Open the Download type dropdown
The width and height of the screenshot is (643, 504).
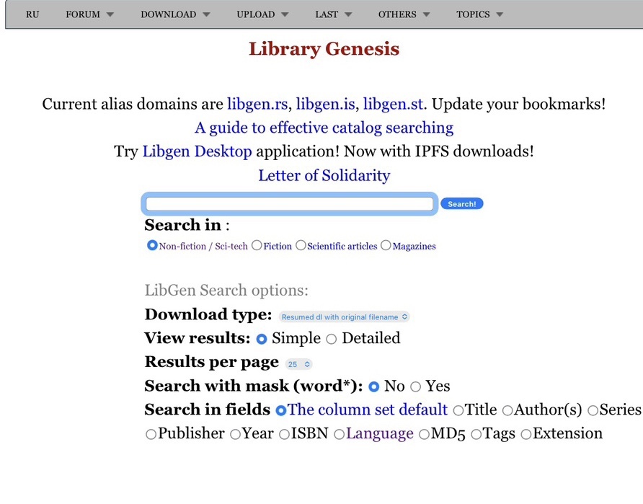(x=344, y=317)
